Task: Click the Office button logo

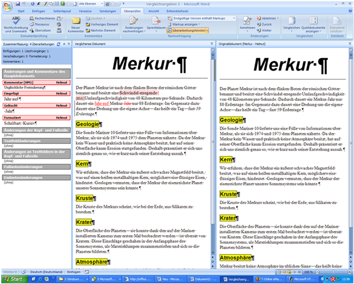Action: pyautogui.click(x=7, y=6)
